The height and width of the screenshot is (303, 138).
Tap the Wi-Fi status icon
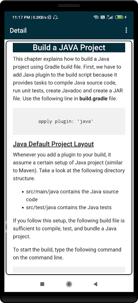coord(96,17)
